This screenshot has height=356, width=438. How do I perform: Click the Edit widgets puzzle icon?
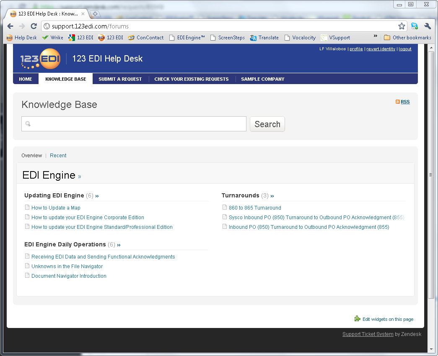[357, 318]
